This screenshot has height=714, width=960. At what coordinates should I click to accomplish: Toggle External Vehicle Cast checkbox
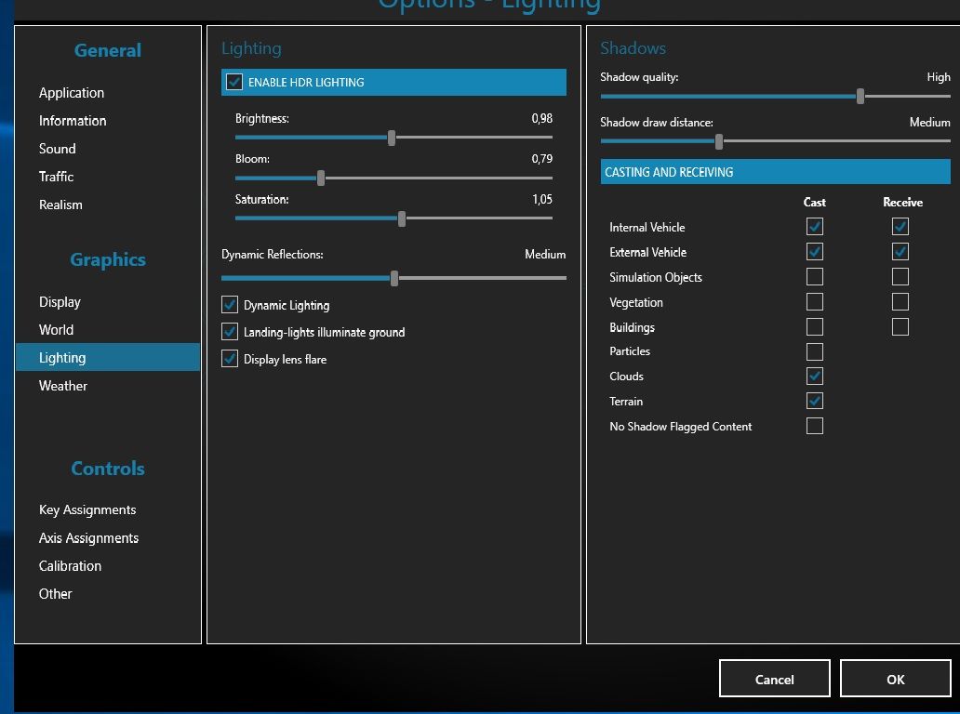pyautogui.click(x=814, y=251)
